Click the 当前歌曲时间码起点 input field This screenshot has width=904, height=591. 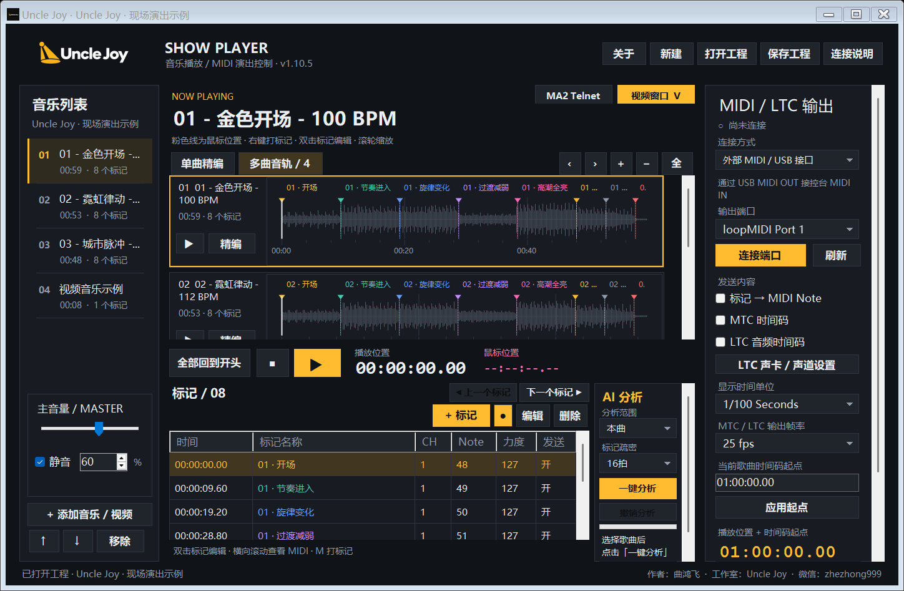[x=787, y=482]
